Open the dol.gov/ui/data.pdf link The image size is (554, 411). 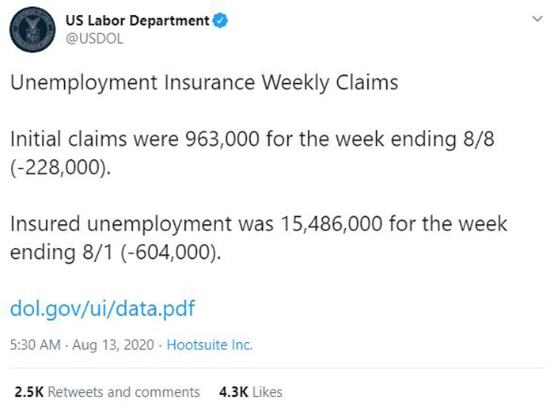[x=102, y=309]
